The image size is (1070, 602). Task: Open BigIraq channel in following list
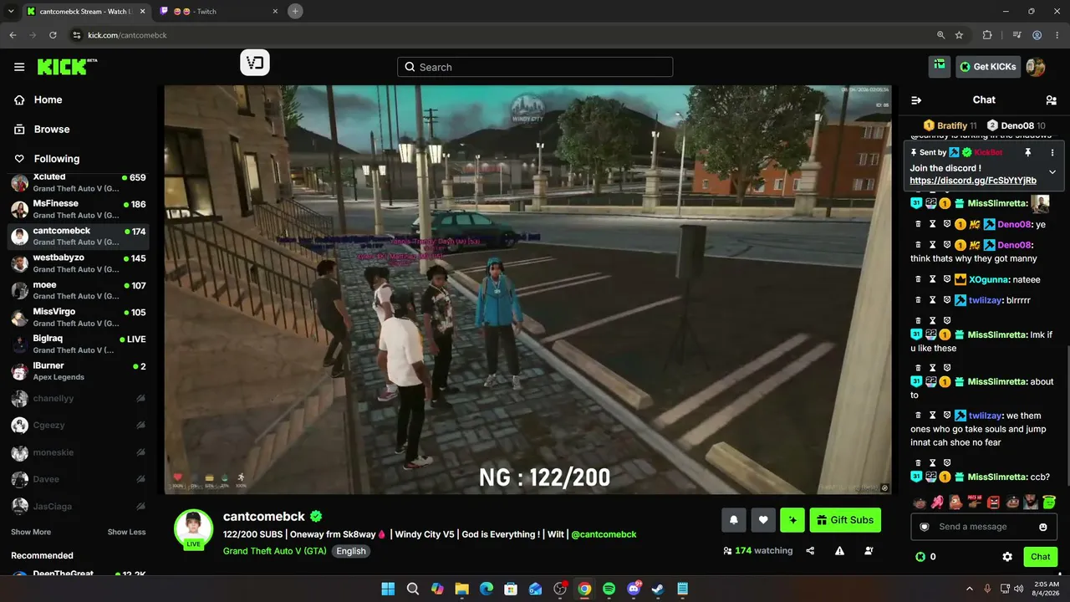tap(79, 344)
